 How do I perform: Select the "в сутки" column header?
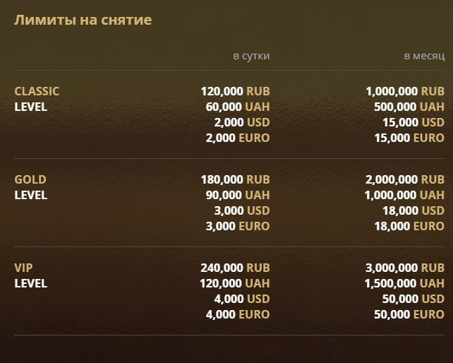251,55
